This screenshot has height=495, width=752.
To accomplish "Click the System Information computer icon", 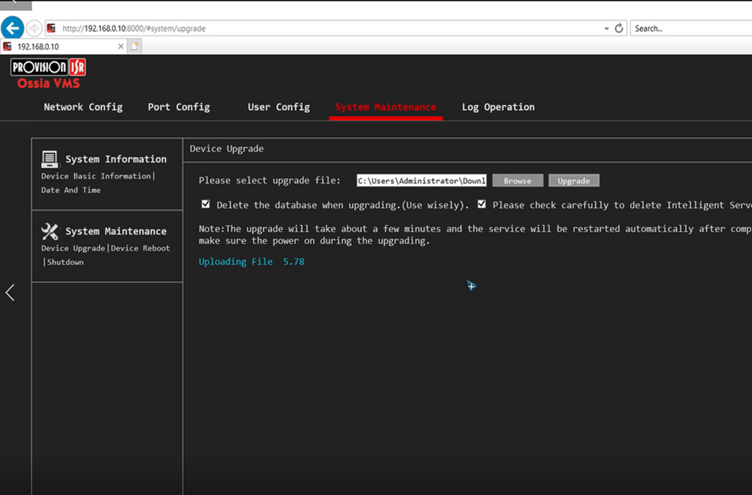I will pos(49,159).
